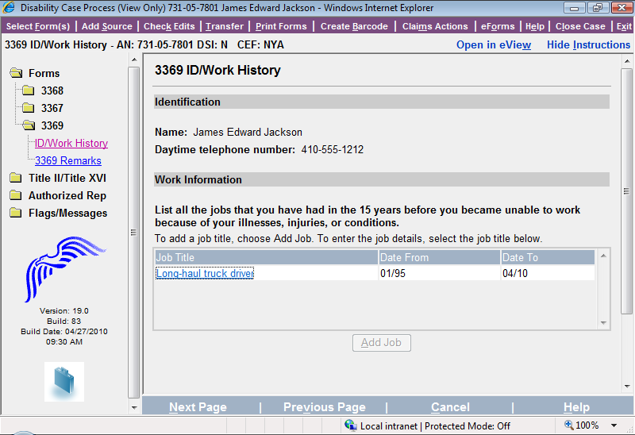Click job table scroll up arrow
635x435 pixels.
(603, 256)
